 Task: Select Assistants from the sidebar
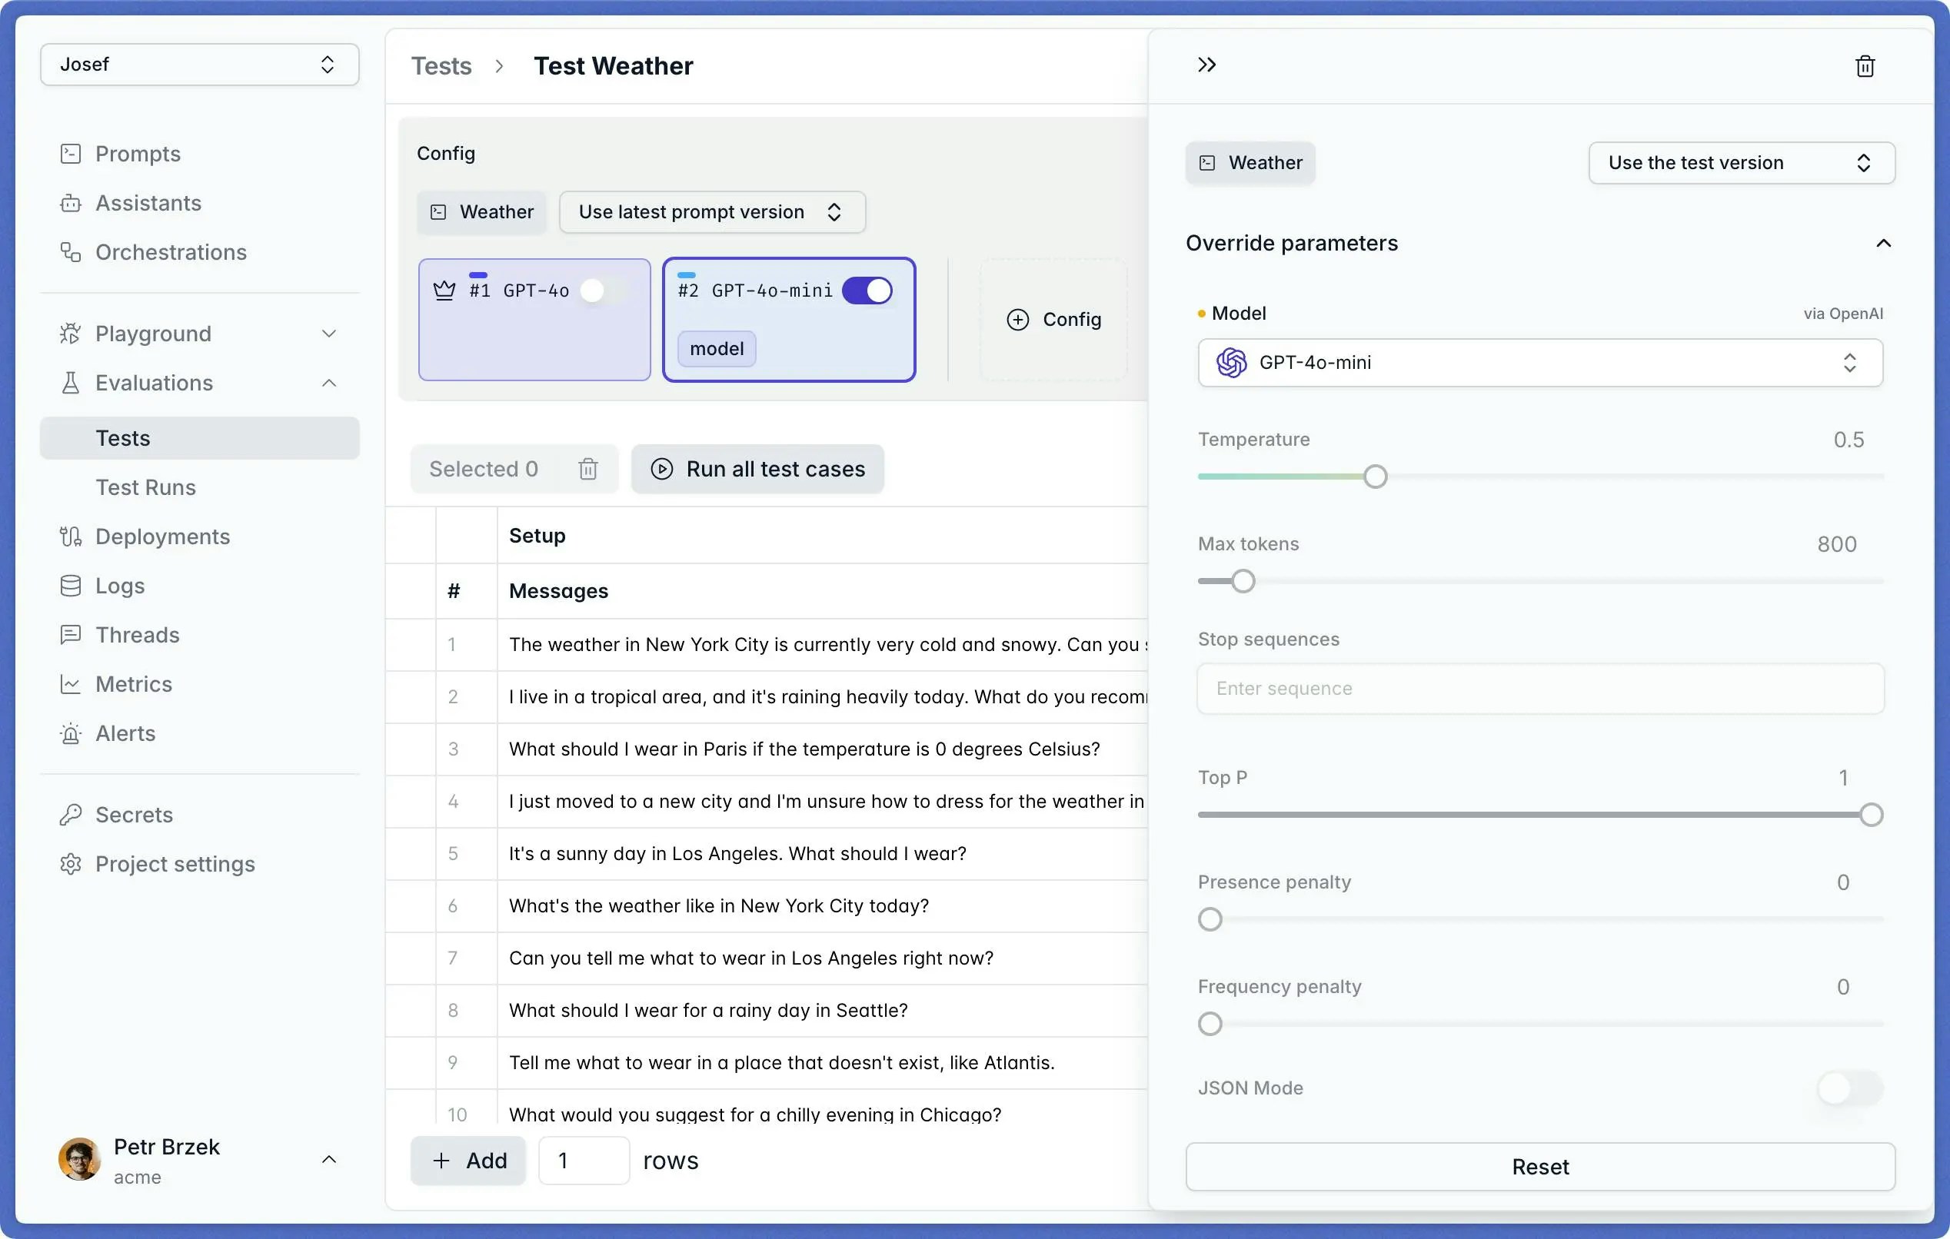148,203
